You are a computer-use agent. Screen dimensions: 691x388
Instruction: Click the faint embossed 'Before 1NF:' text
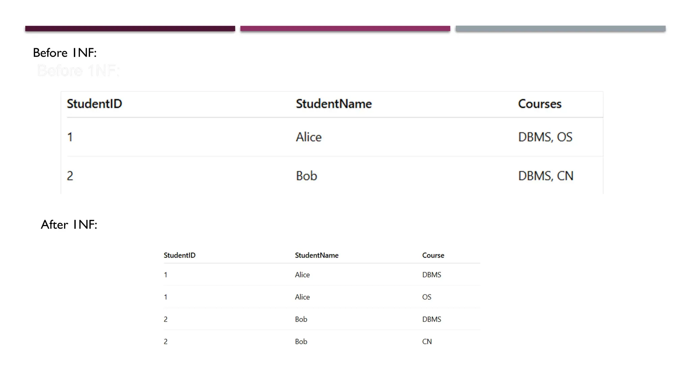click(x=78, y=71)
